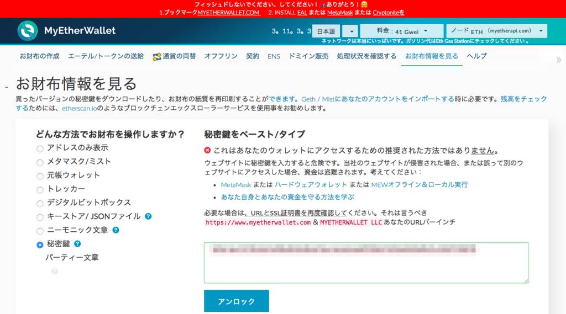Viewport: 566px width, 314px height.
Task: Select the お財布情報を見る tab
Action: click(x=432, y=56)
